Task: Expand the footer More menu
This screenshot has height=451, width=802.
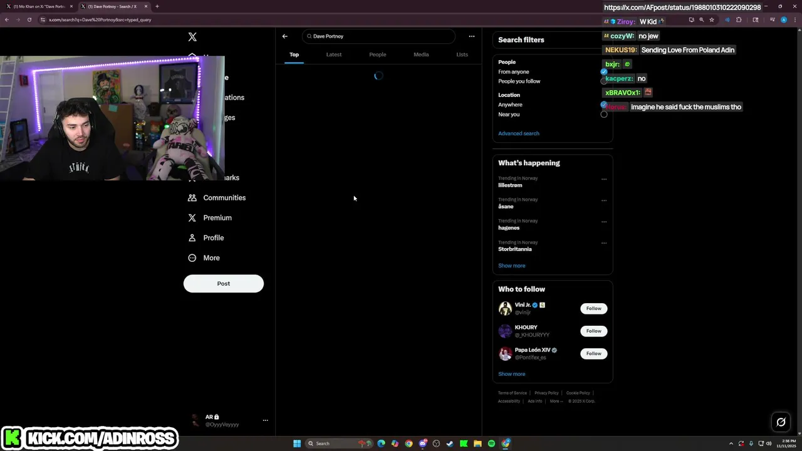Action: 556,401
